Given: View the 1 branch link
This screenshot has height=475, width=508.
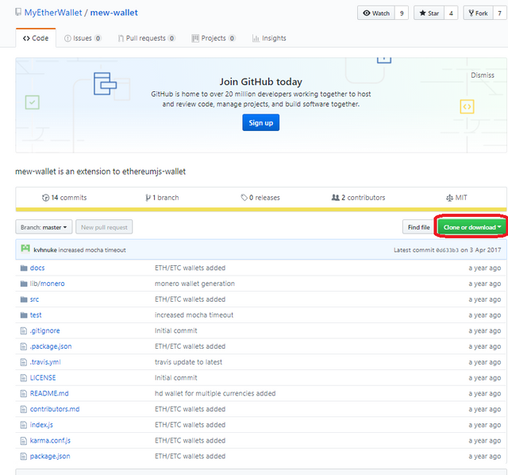Looking at the screenshot, I should coord(162,198).
